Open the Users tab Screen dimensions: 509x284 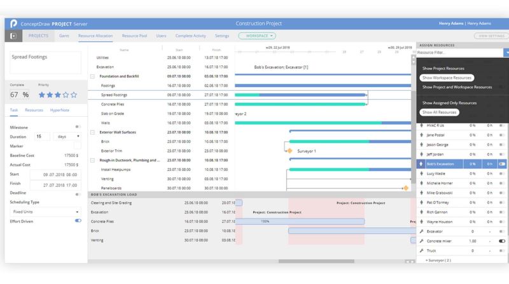161,36
